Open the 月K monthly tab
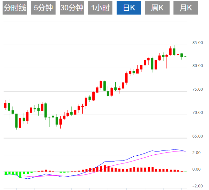The image size is (209, 190). (x=186, y=8)
